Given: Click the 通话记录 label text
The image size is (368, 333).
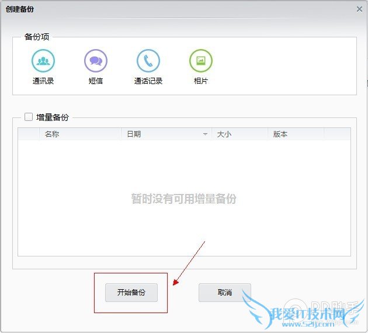Looking at the screenshot, I should click(x=148, y=81).
